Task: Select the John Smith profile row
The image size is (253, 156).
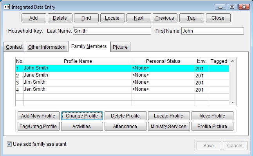Action: [122, 69]
